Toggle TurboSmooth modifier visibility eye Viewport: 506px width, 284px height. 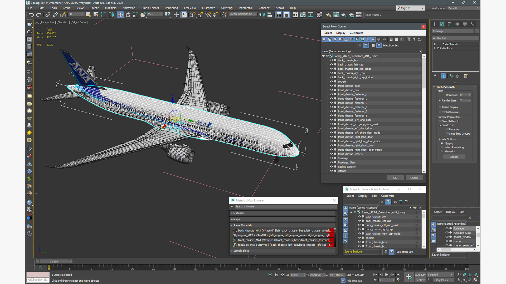point(435,44)
